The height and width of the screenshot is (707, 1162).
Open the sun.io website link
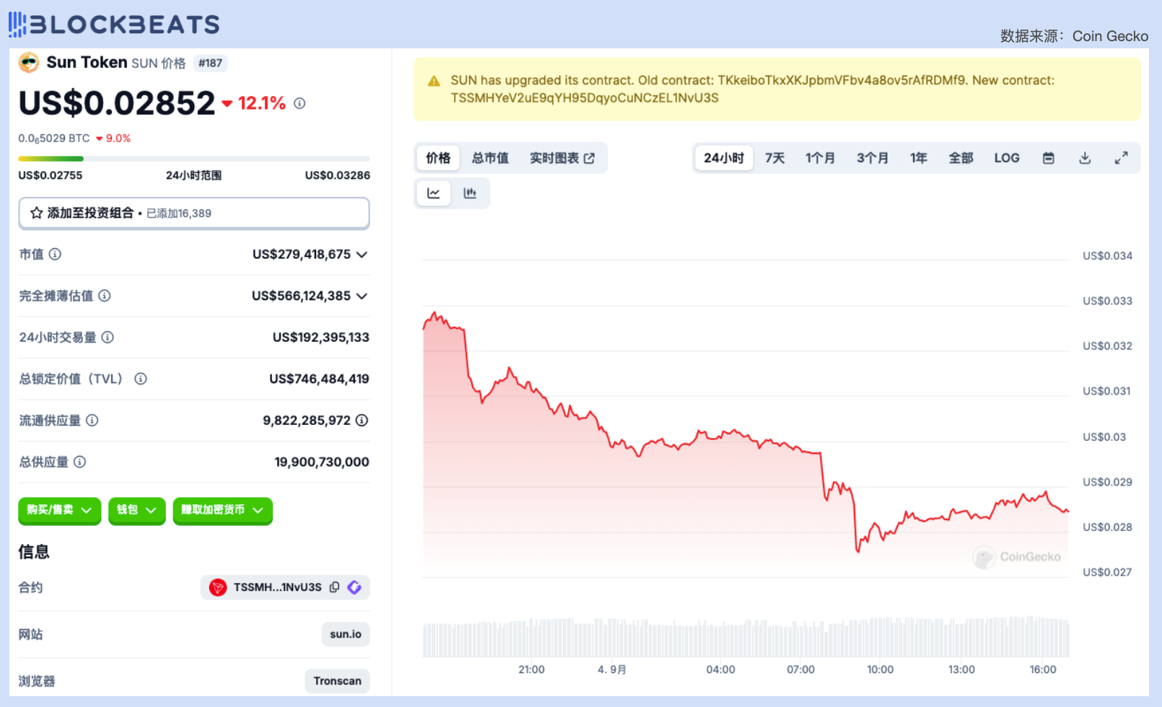pyautogui.click(x=345, y=634)
